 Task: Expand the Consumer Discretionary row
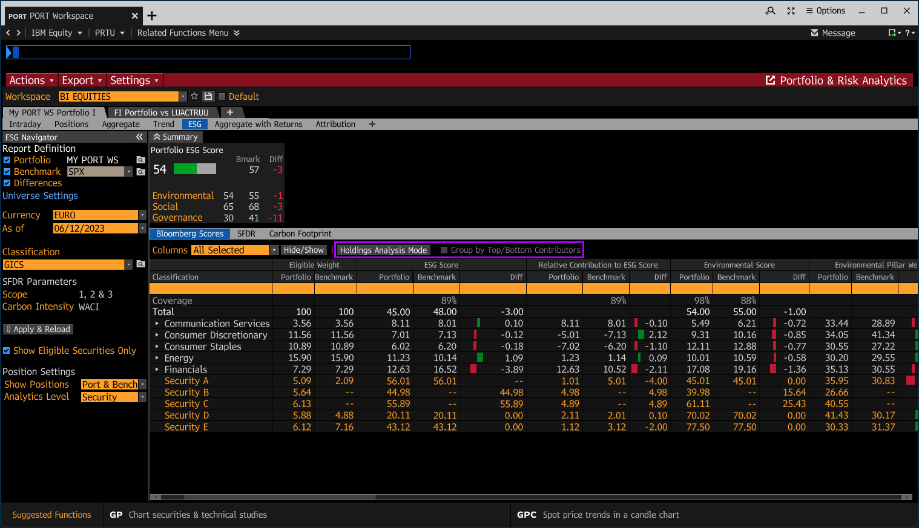[157, 335]
